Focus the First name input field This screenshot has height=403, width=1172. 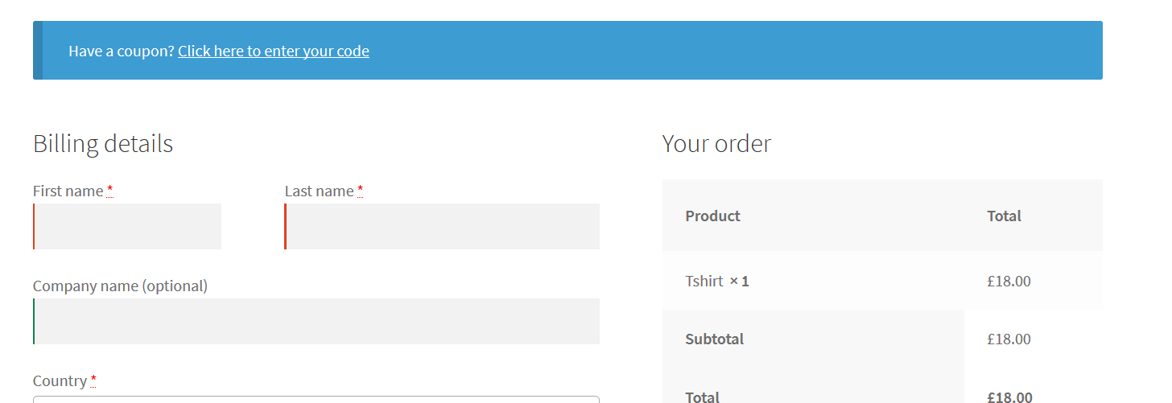click(127, 226)
